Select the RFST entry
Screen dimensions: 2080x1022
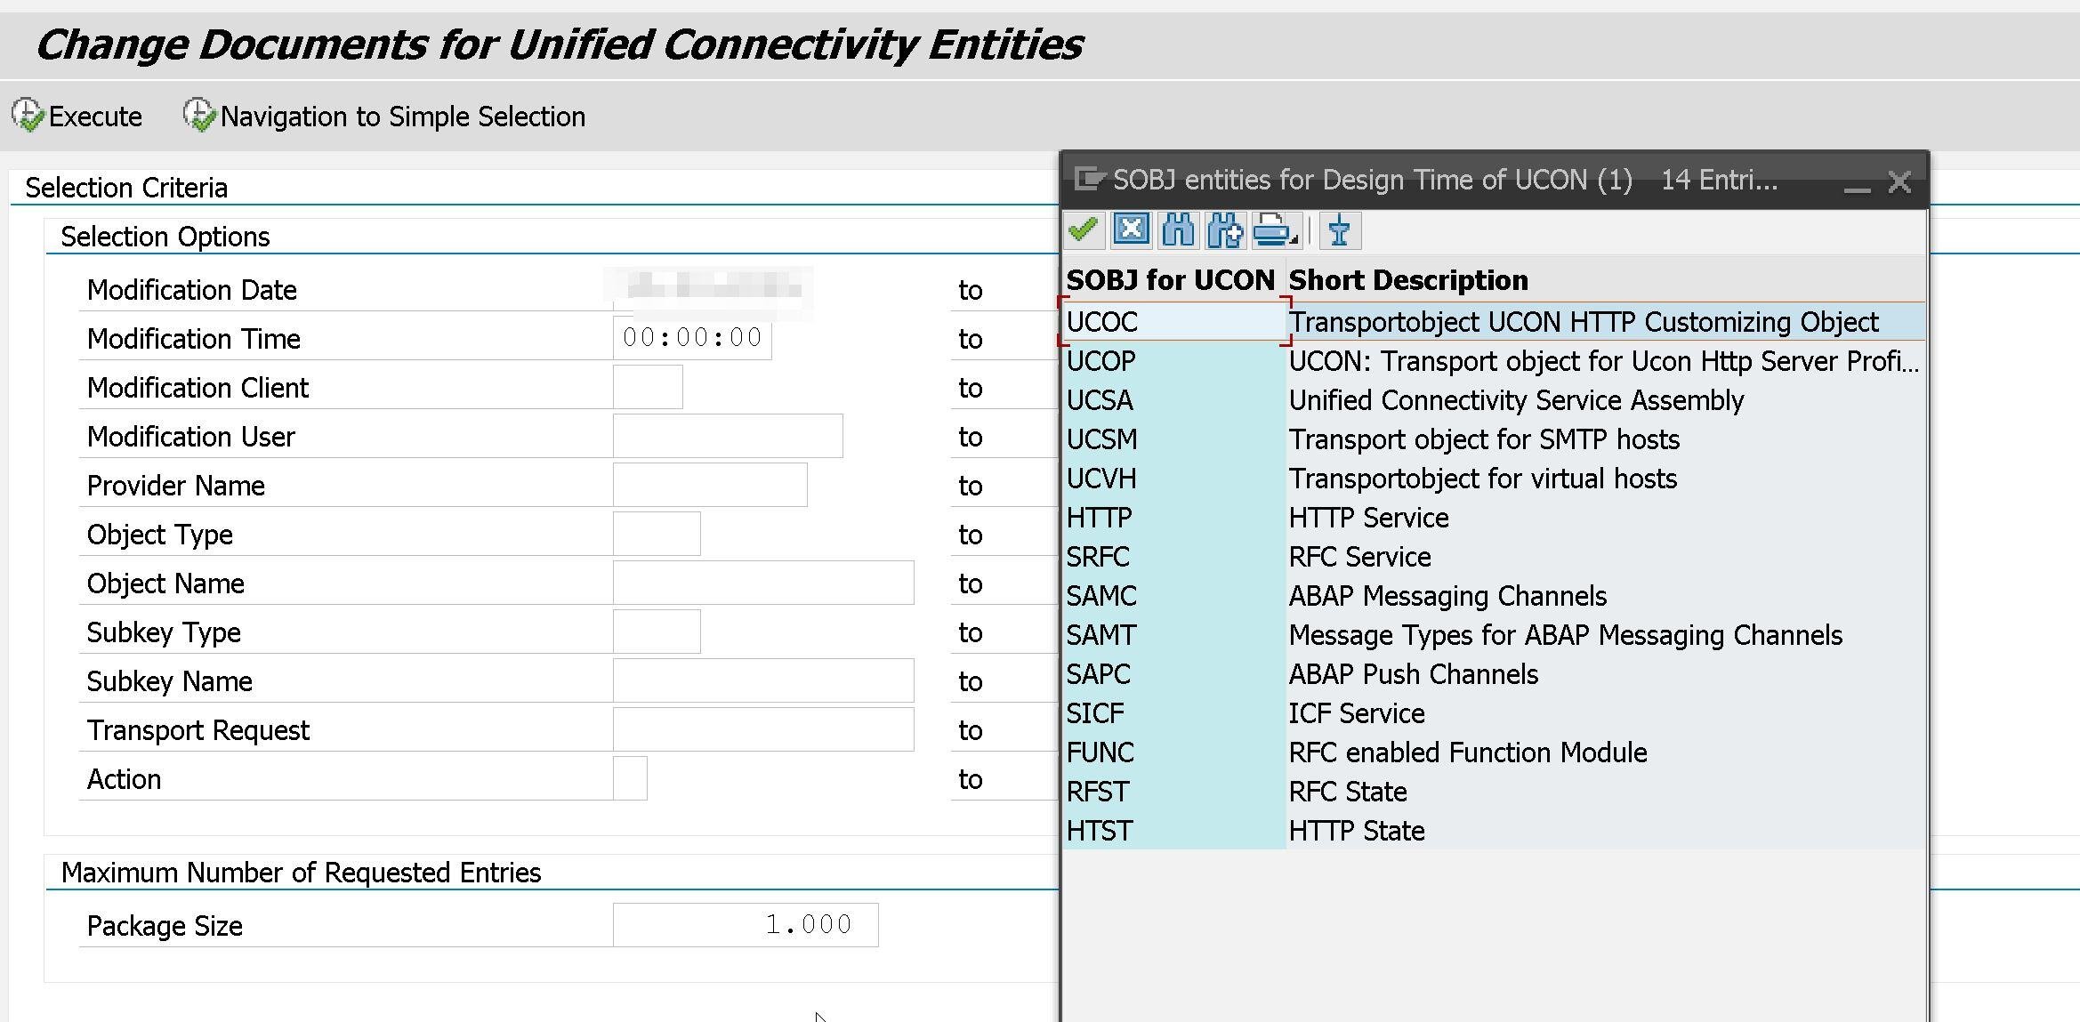click(1173, 792)
